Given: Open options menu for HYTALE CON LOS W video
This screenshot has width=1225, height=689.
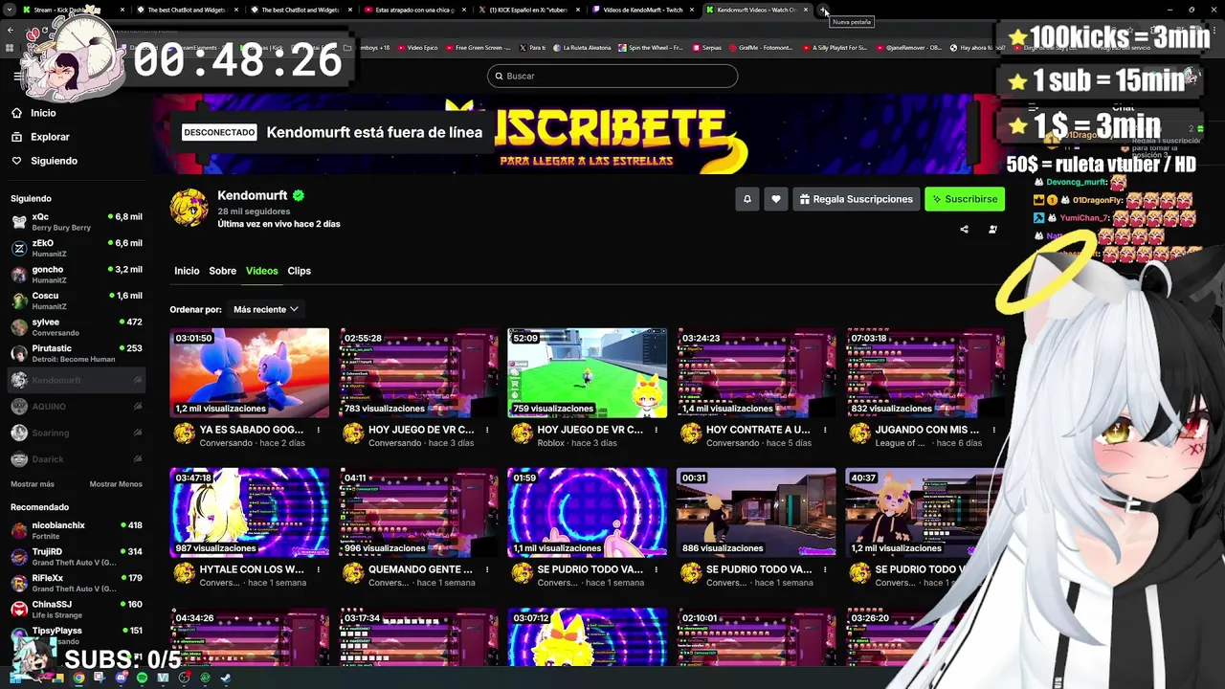Looking at the screenshot, I should [318, 570].
